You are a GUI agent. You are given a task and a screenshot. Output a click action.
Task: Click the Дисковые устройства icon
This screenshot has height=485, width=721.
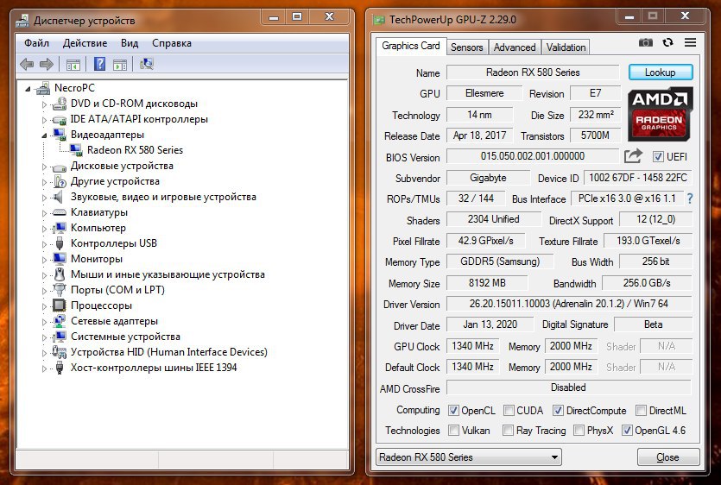click(x=59, y=167)
